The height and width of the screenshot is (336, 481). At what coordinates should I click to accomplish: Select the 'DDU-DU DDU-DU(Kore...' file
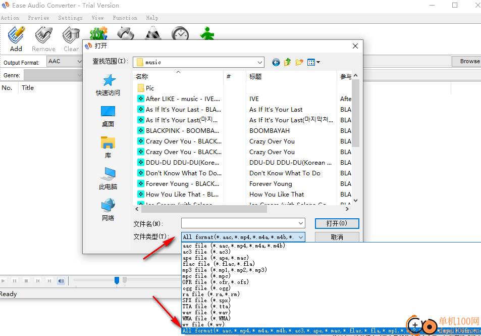point(179,163)
